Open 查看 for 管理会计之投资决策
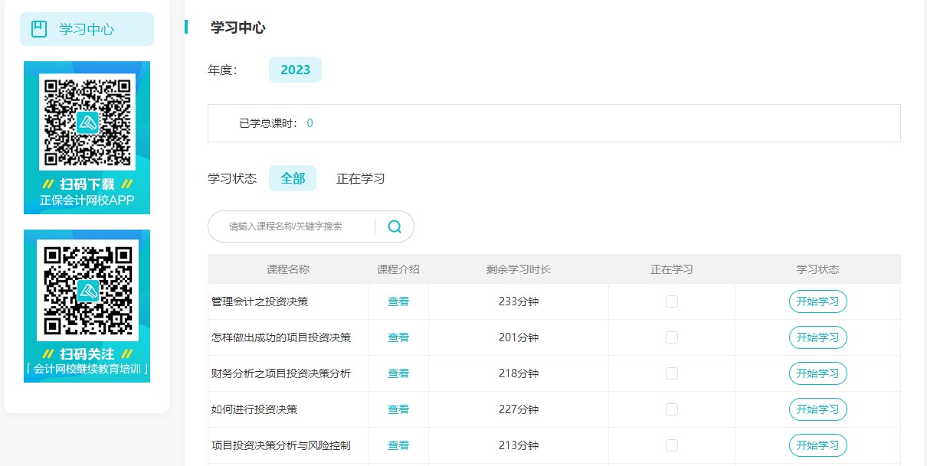This screenshot has height=466, width=927. (398, 301)
